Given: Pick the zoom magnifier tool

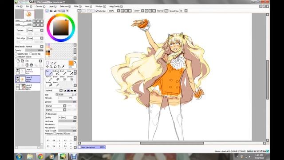Looking at the screenshot, I should [x=51, y=67].
